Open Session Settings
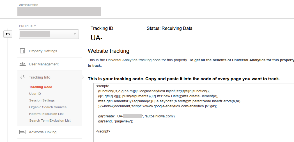The height and width of the screenshot is (142, 294). tap(42, 100)
